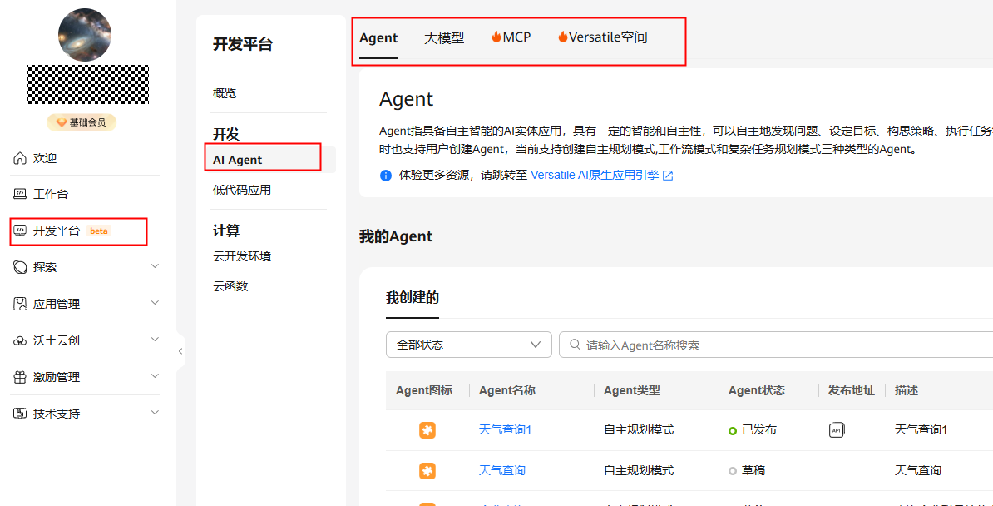The width and height of the screenshot is (993, 506).
Task: Expand the 技术支持 section
Action: 154,412
